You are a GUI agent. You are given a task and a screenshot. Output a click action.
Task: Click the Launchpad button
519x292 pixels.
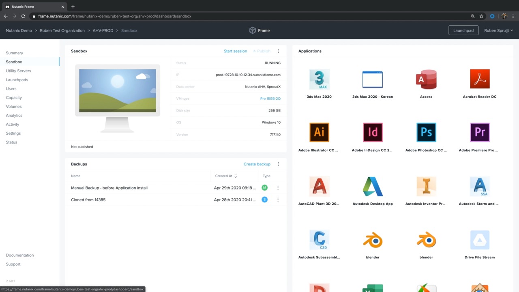click(x=463, y=30)
